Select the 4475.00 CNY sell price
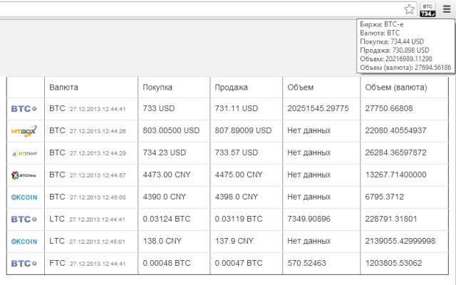This screenshot has width=456, height=285. (x=239, y=175)
